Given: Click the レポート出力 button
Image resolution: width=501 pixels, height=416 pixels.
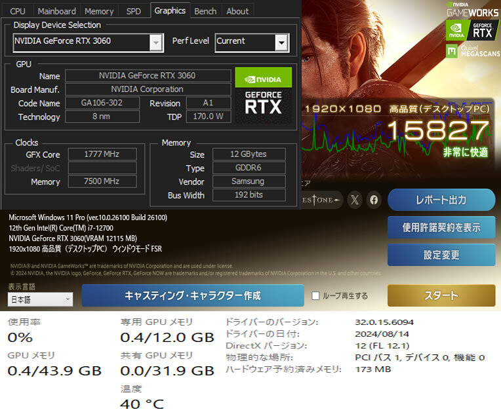Looking at the screenshot, I should (441, 200).
